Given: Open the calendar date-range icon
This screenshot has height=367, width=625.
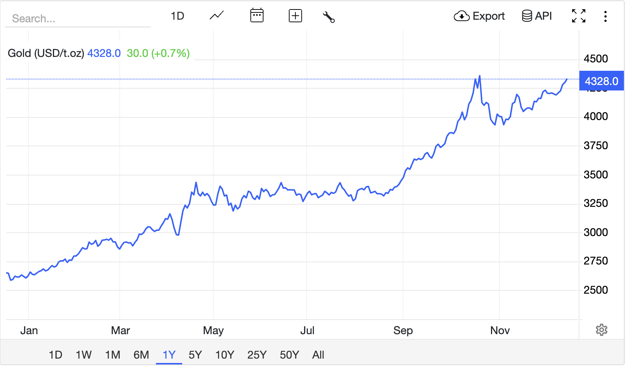Looking at the screenshot, I should click(257, 15).
